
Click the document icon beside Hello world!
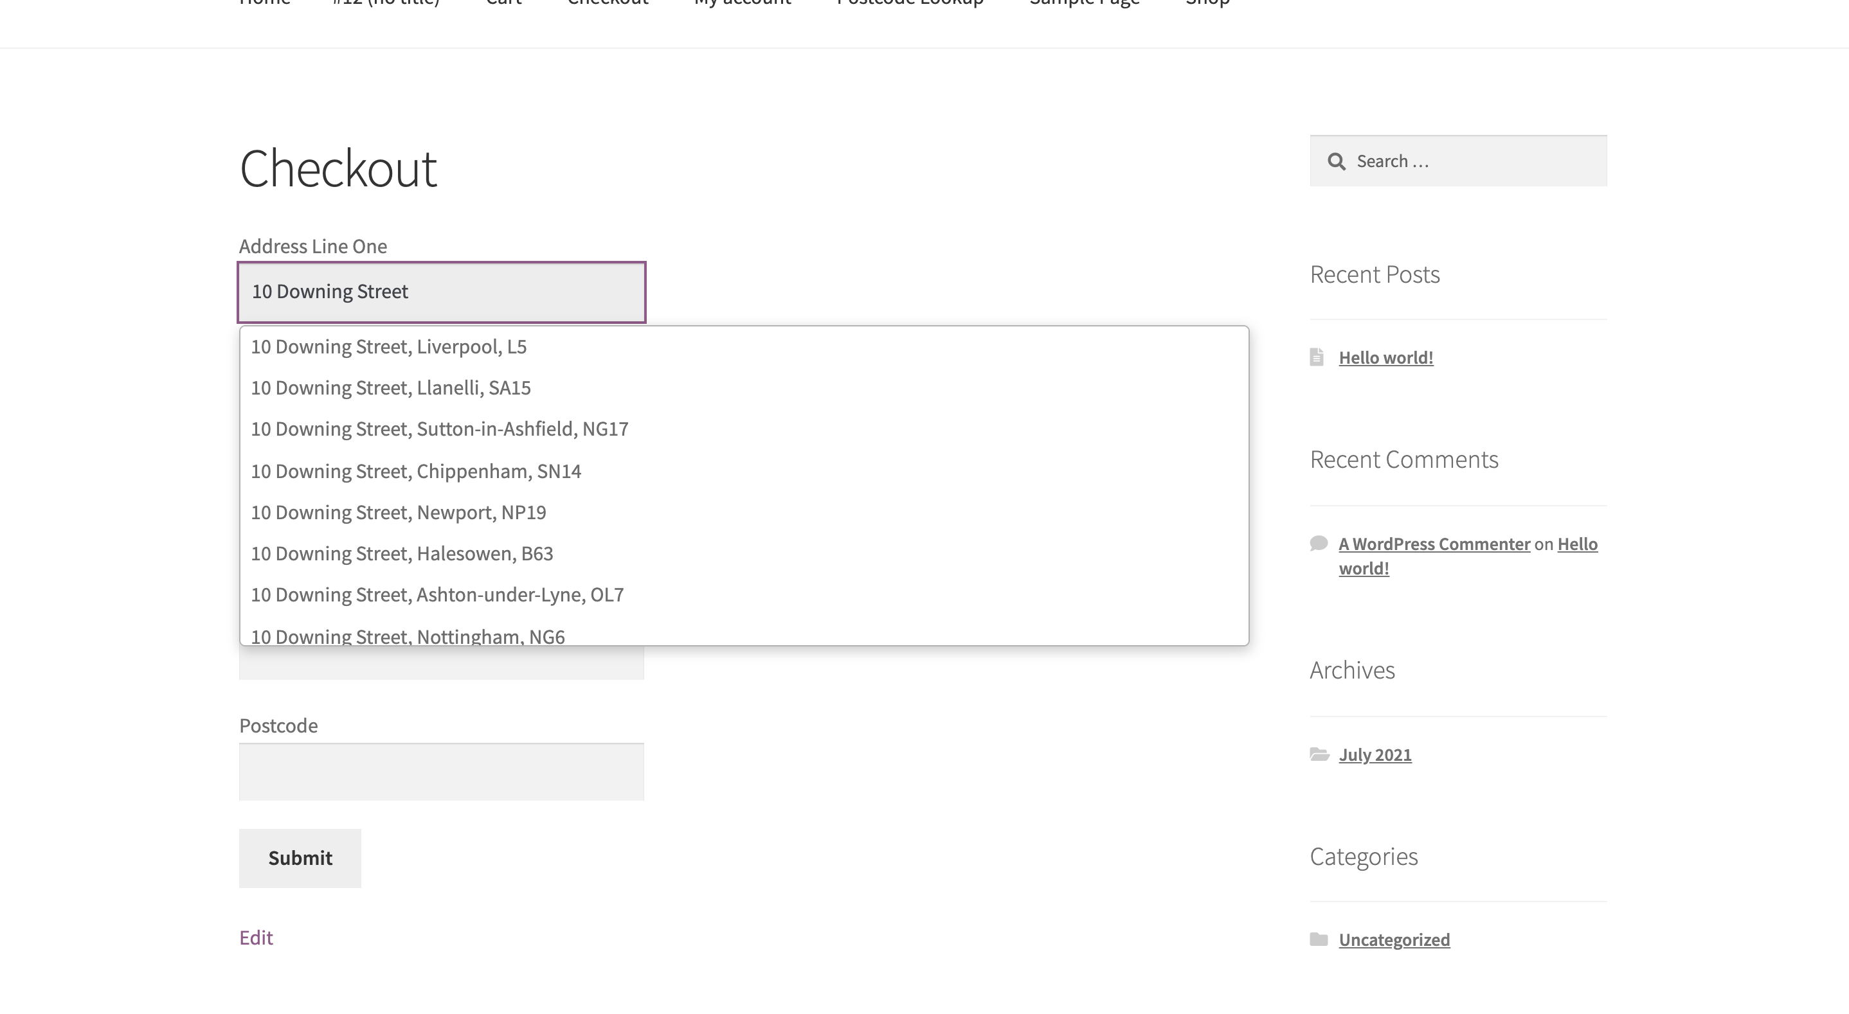coord(1319,357)
